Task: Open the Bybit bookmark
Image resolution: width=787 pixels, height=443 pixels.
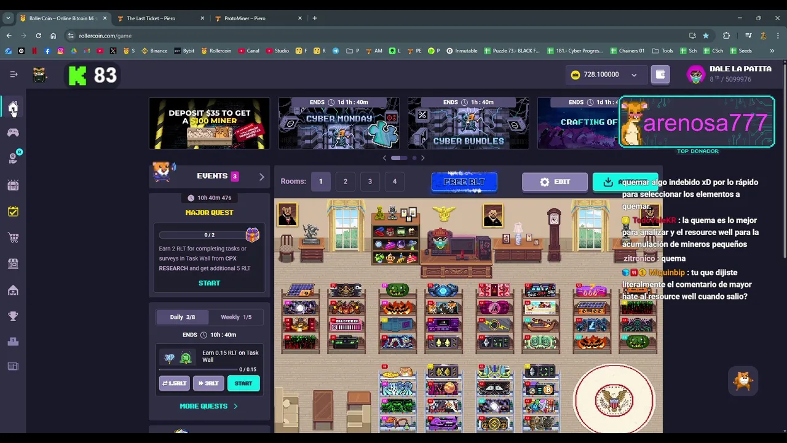Action: (184, 50)
